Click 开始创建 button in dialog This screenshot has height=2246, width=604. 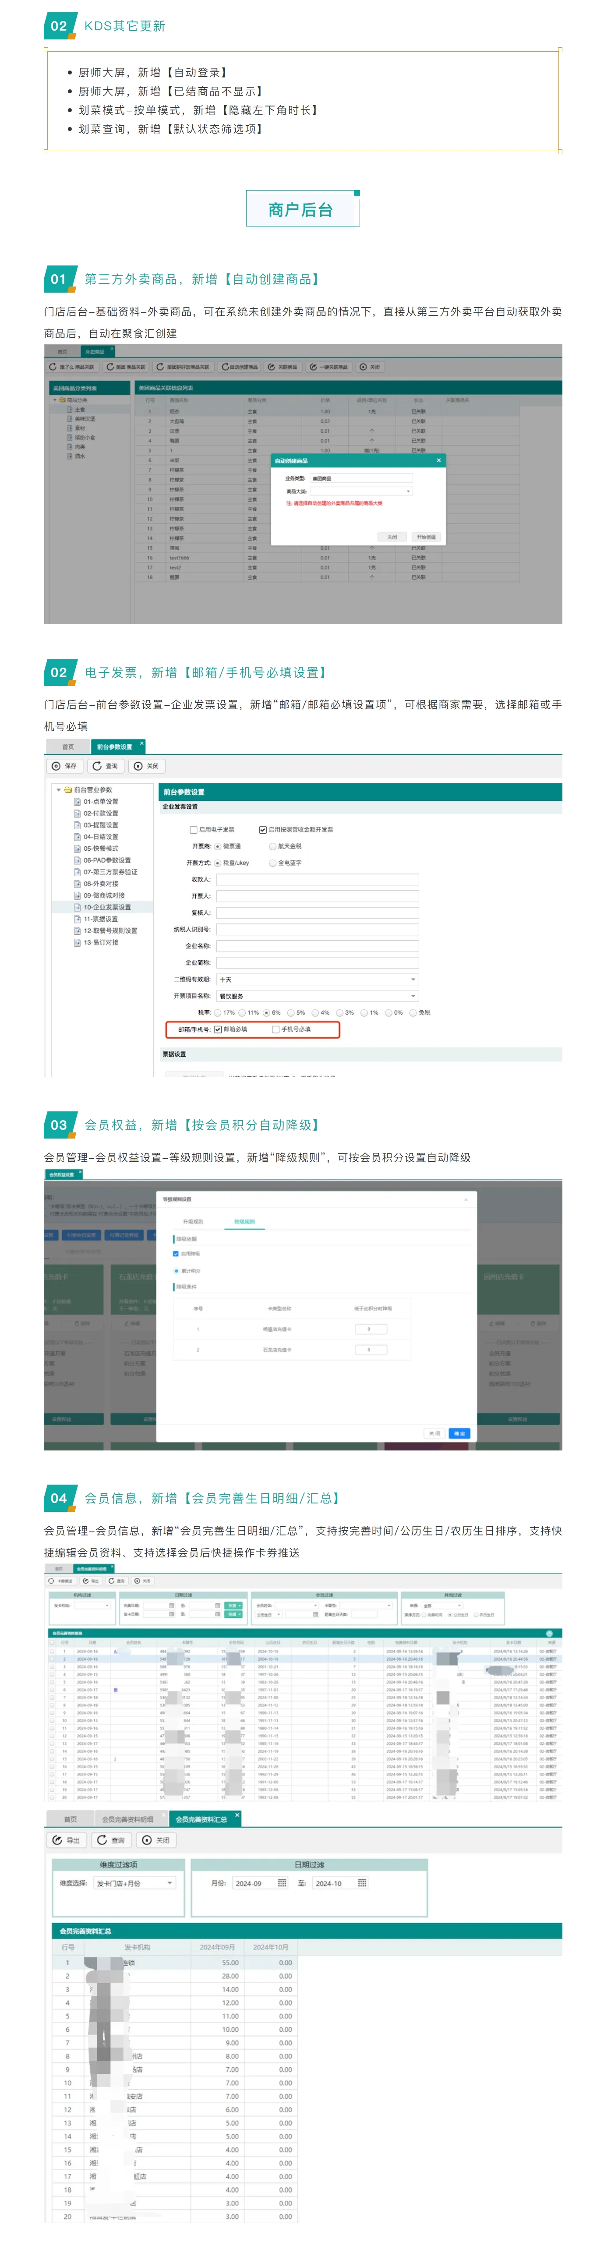click(x=425, y=537)
